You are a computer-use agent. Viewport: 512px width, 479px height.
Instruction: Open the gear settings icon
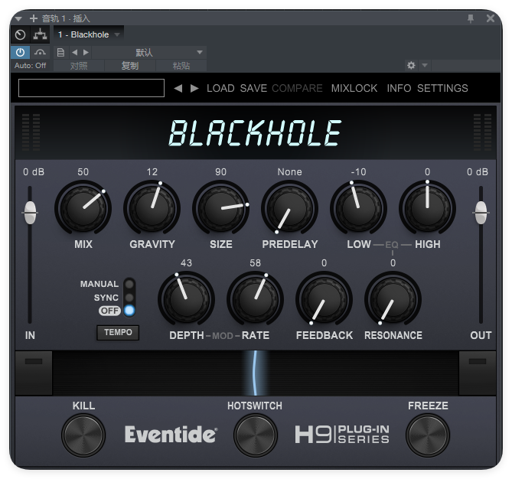(411, 65)
